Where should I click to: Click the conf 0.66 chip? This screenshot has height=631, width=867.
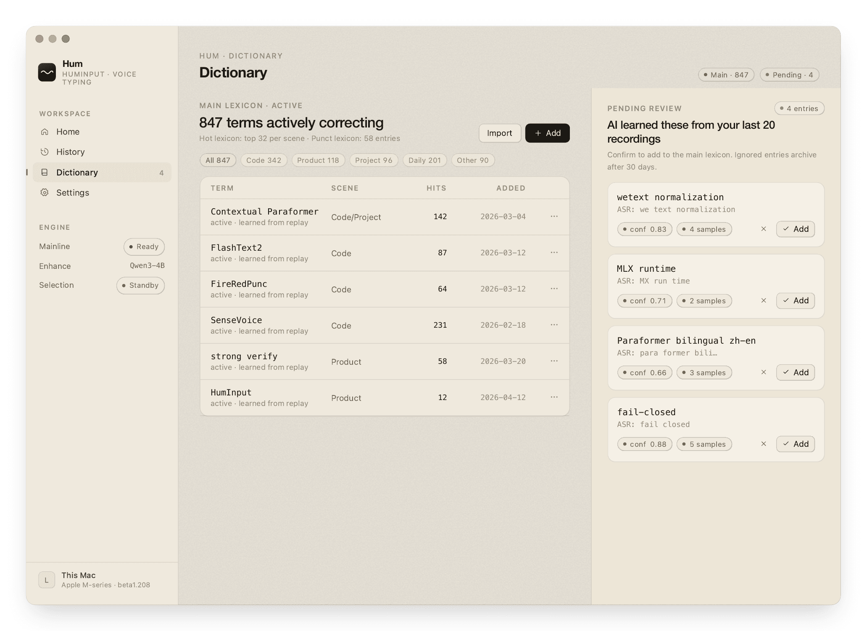click(645, 373)
